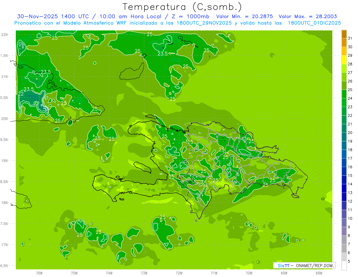Click the "21N" latitude axis label
The width and height of the screenshot is (358, 277).
(4, 77)
